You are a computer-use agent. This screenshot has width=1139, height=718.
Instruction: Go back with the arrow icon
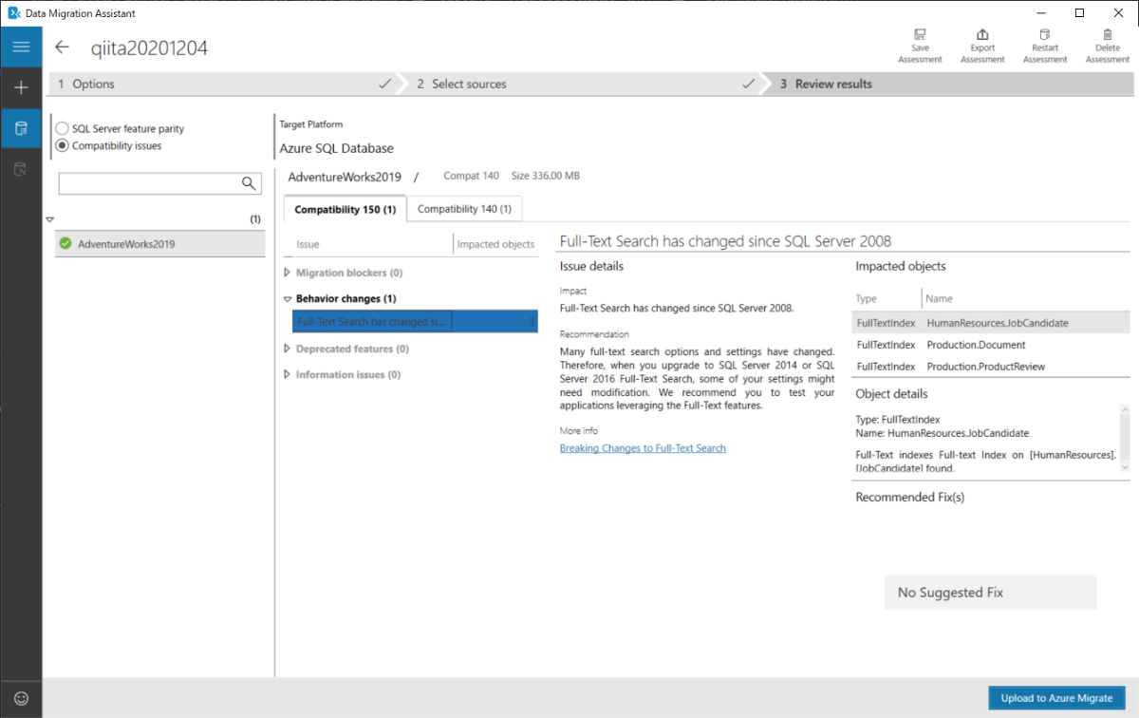(63, 47)
